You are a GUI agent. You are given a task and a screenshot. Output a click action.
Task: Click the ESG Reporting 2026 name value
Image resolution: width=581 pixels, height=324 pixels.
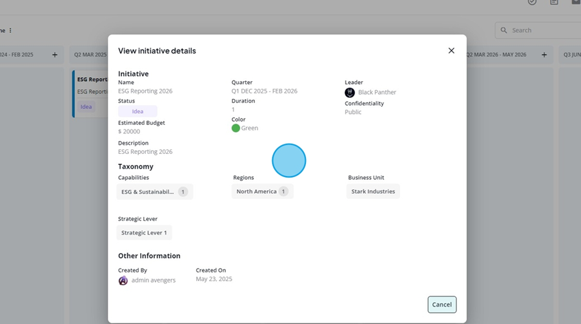click(x=145, y=91)
